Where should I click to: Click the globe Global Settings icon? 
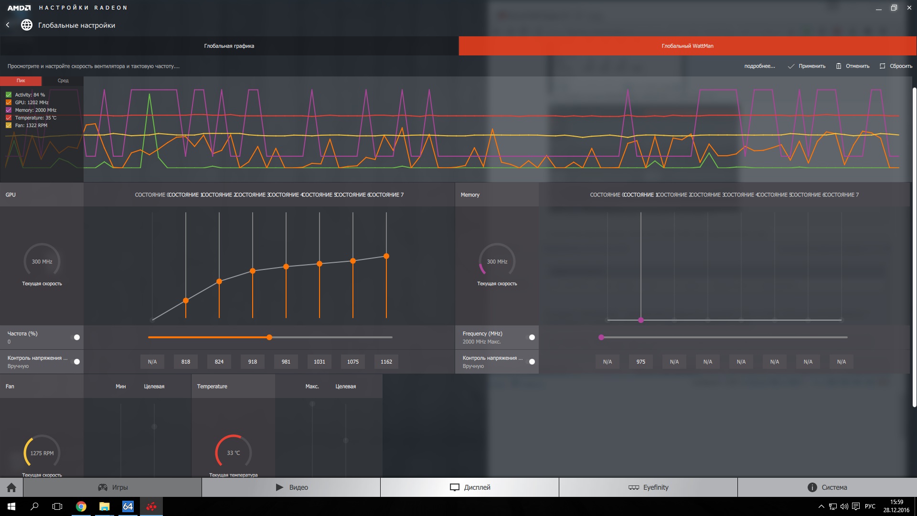[27, 25]
